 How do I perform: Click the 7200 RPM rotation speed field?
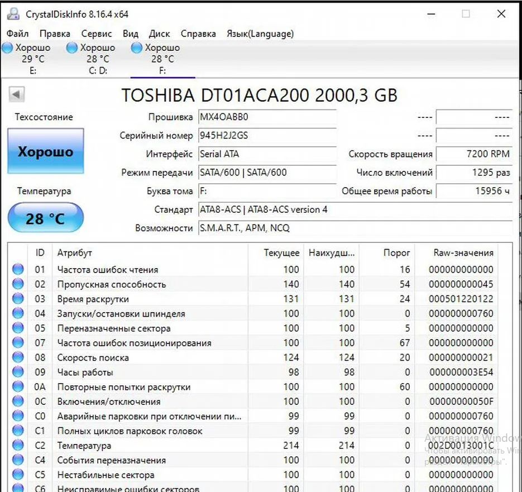click(474, 154)
